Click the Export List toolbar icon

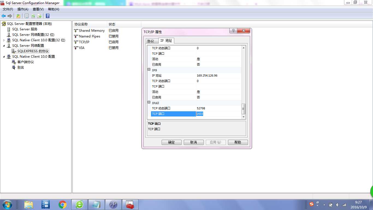coord(39,16)
